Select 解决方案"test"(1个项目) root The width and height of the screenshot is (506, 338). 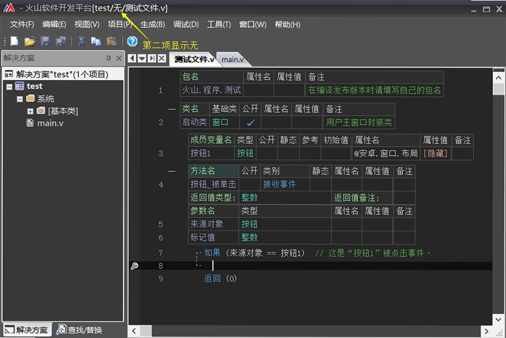(x=62, y=75)
